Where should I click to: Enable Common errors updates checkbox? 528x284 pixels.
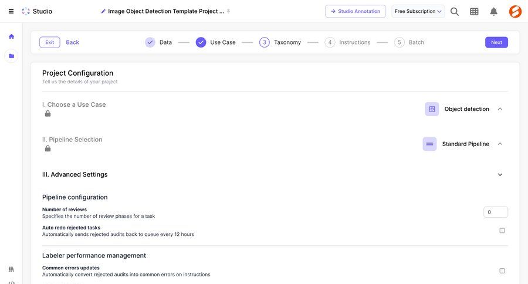click(x=502, y=271)
